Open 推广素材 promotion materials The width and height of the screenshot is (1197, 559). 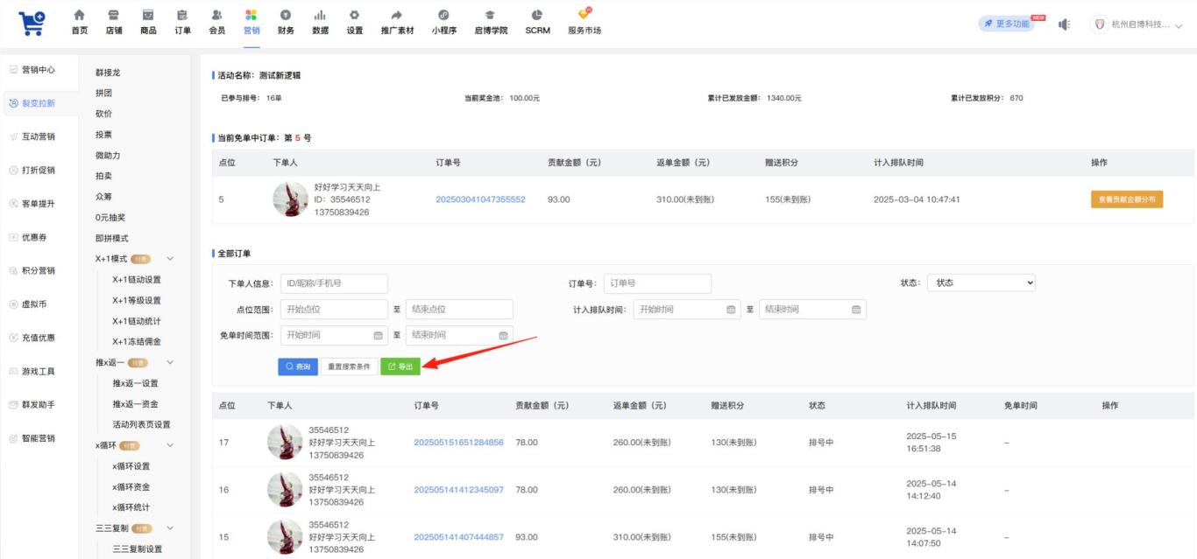(397, 23)
